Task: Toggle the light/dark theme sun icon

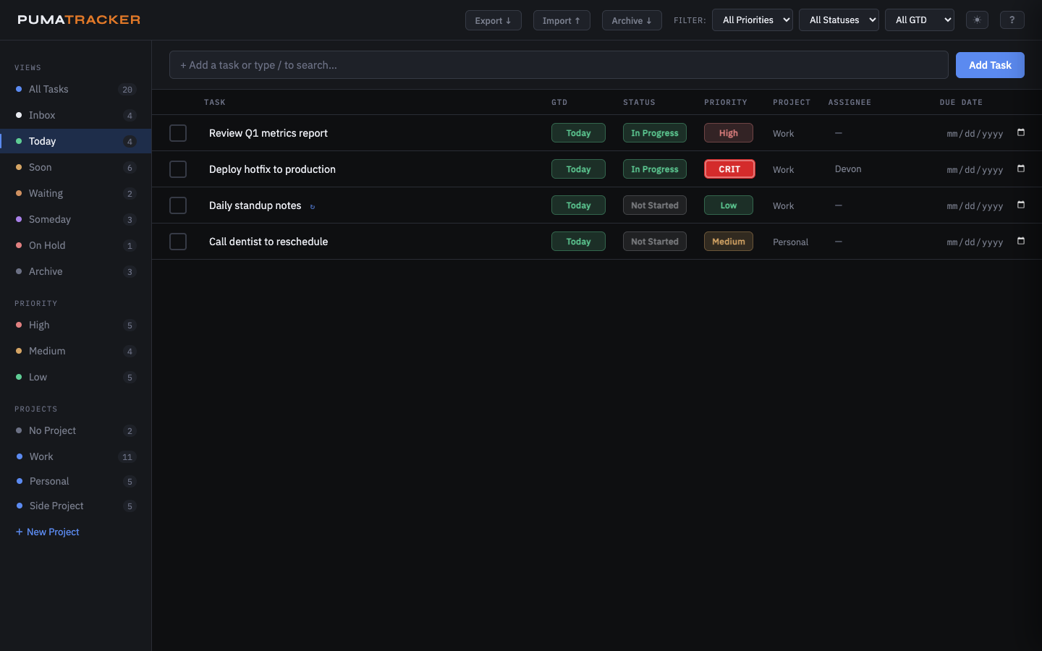Action: 977,20
